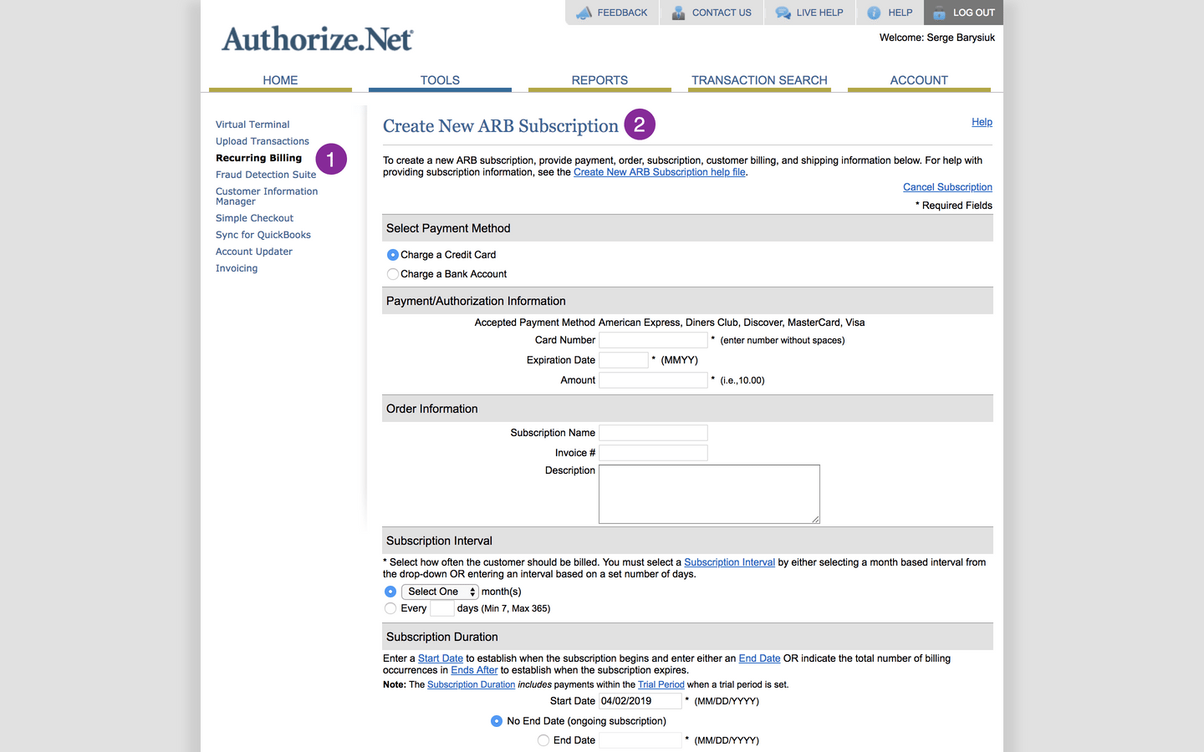Focus the Every days number field
This screenshot has height=752, width=1204.
(441, 608)
